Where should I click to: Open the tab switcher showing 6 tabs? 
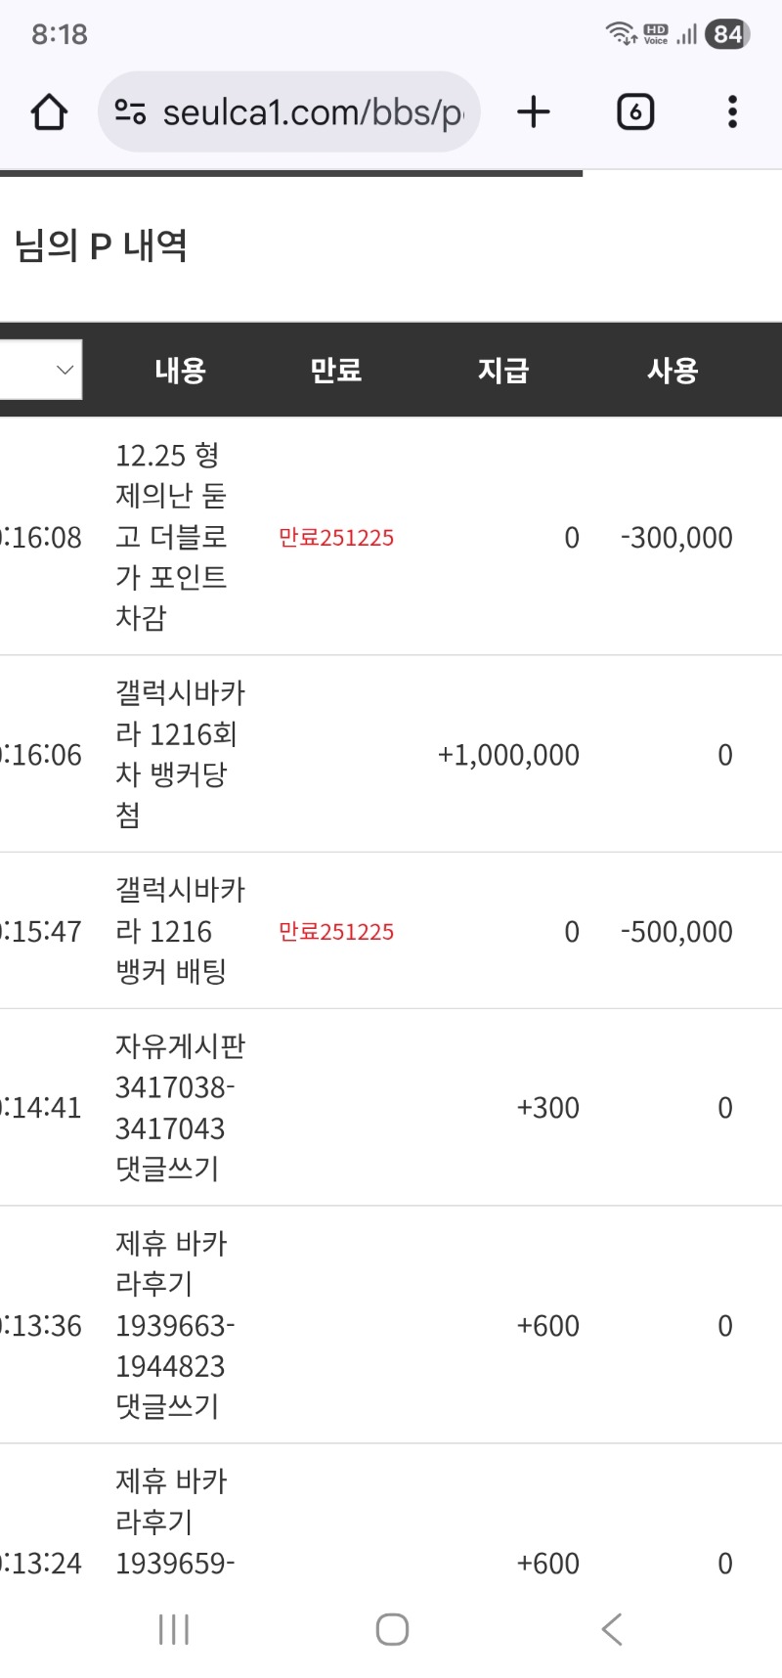[635, 112]
